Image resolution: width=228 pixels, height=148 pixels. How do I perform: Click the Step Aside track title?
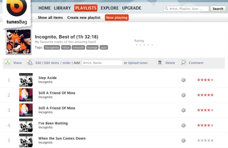point(47,78)
